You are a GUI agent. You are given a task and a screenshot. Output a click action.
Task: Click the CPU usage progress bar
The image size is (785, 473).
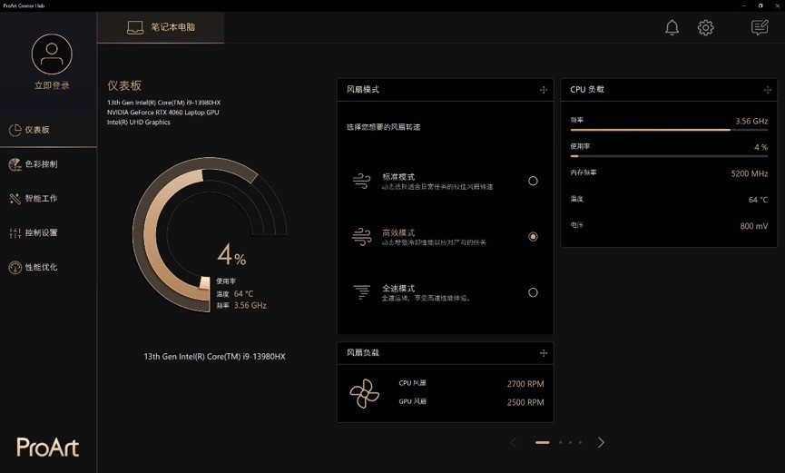[x=669, y=156]
